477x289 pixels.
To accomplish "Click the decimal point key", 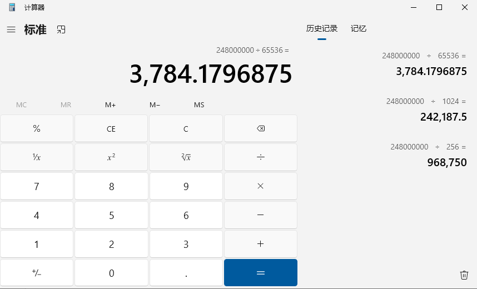I will pyautogui.click(x=186, y=273).
